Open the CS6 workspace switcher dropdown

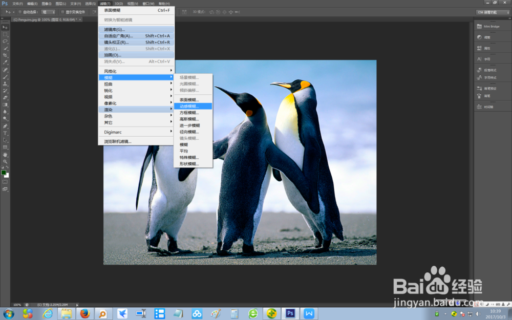[493, 12]
